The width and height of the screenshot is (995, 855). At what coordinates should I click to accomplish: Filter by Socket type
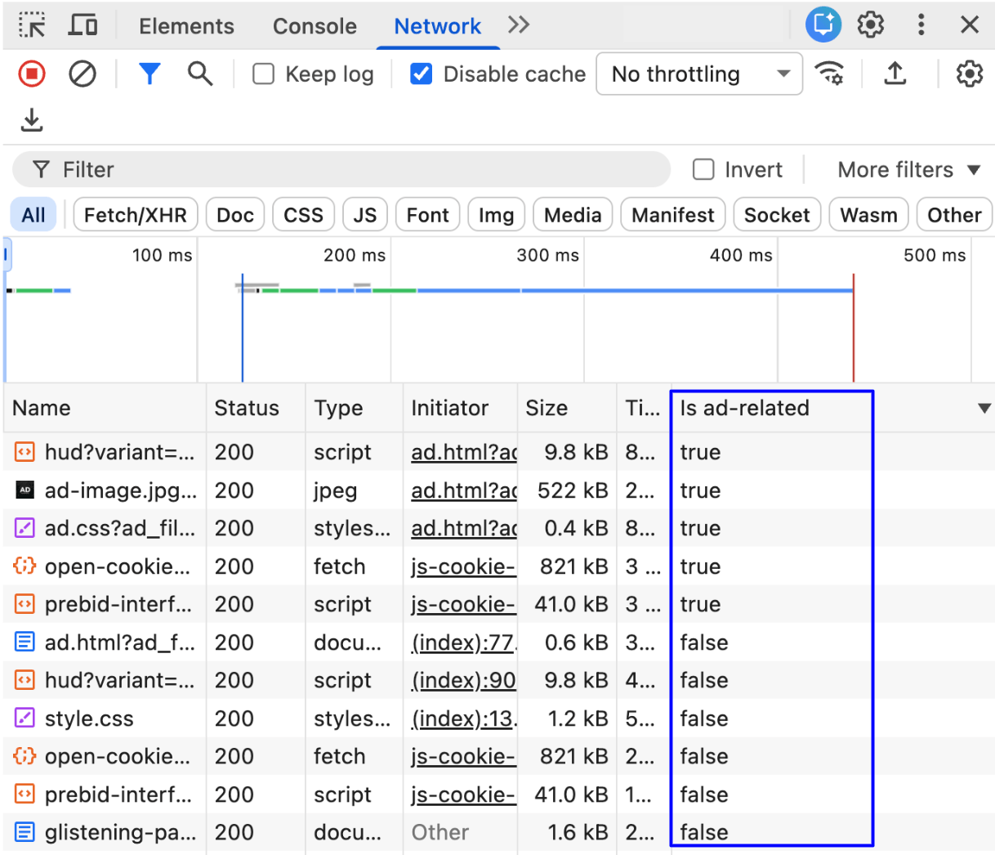(x=777, y=215)
